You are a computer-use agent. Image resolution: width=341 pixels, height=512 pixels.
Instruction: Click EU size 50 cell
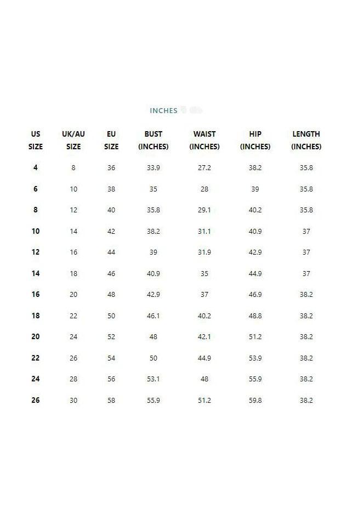(111, 316)
